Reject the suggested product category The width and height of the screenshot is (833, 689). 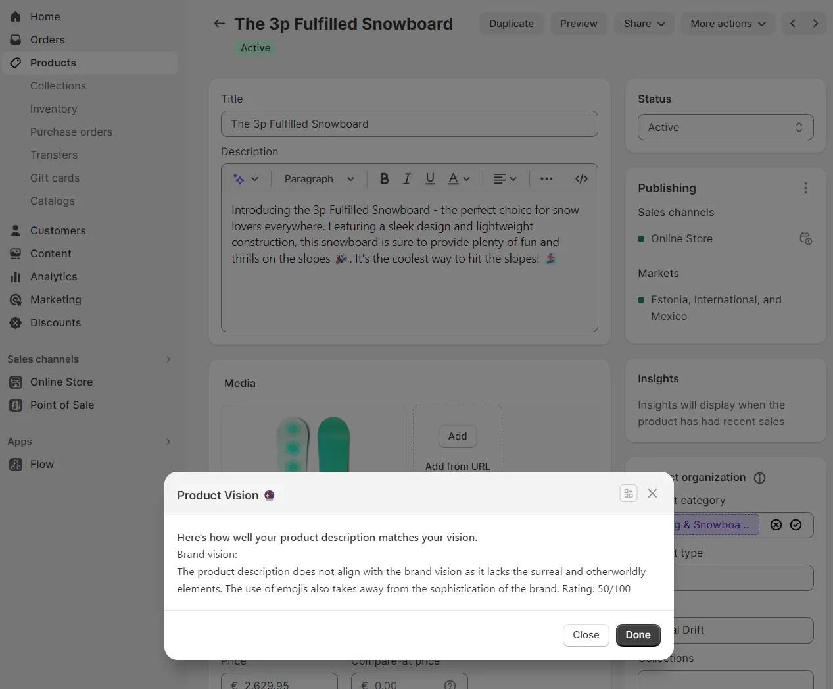pos(776,524)
